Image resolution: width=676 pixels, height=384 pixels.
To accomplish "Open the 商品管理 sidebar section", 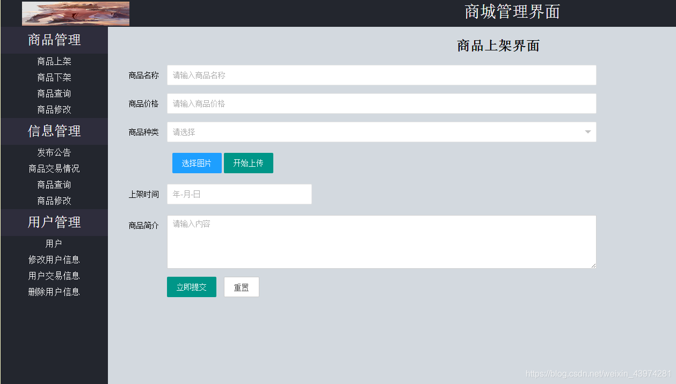I will click(54, 40).
